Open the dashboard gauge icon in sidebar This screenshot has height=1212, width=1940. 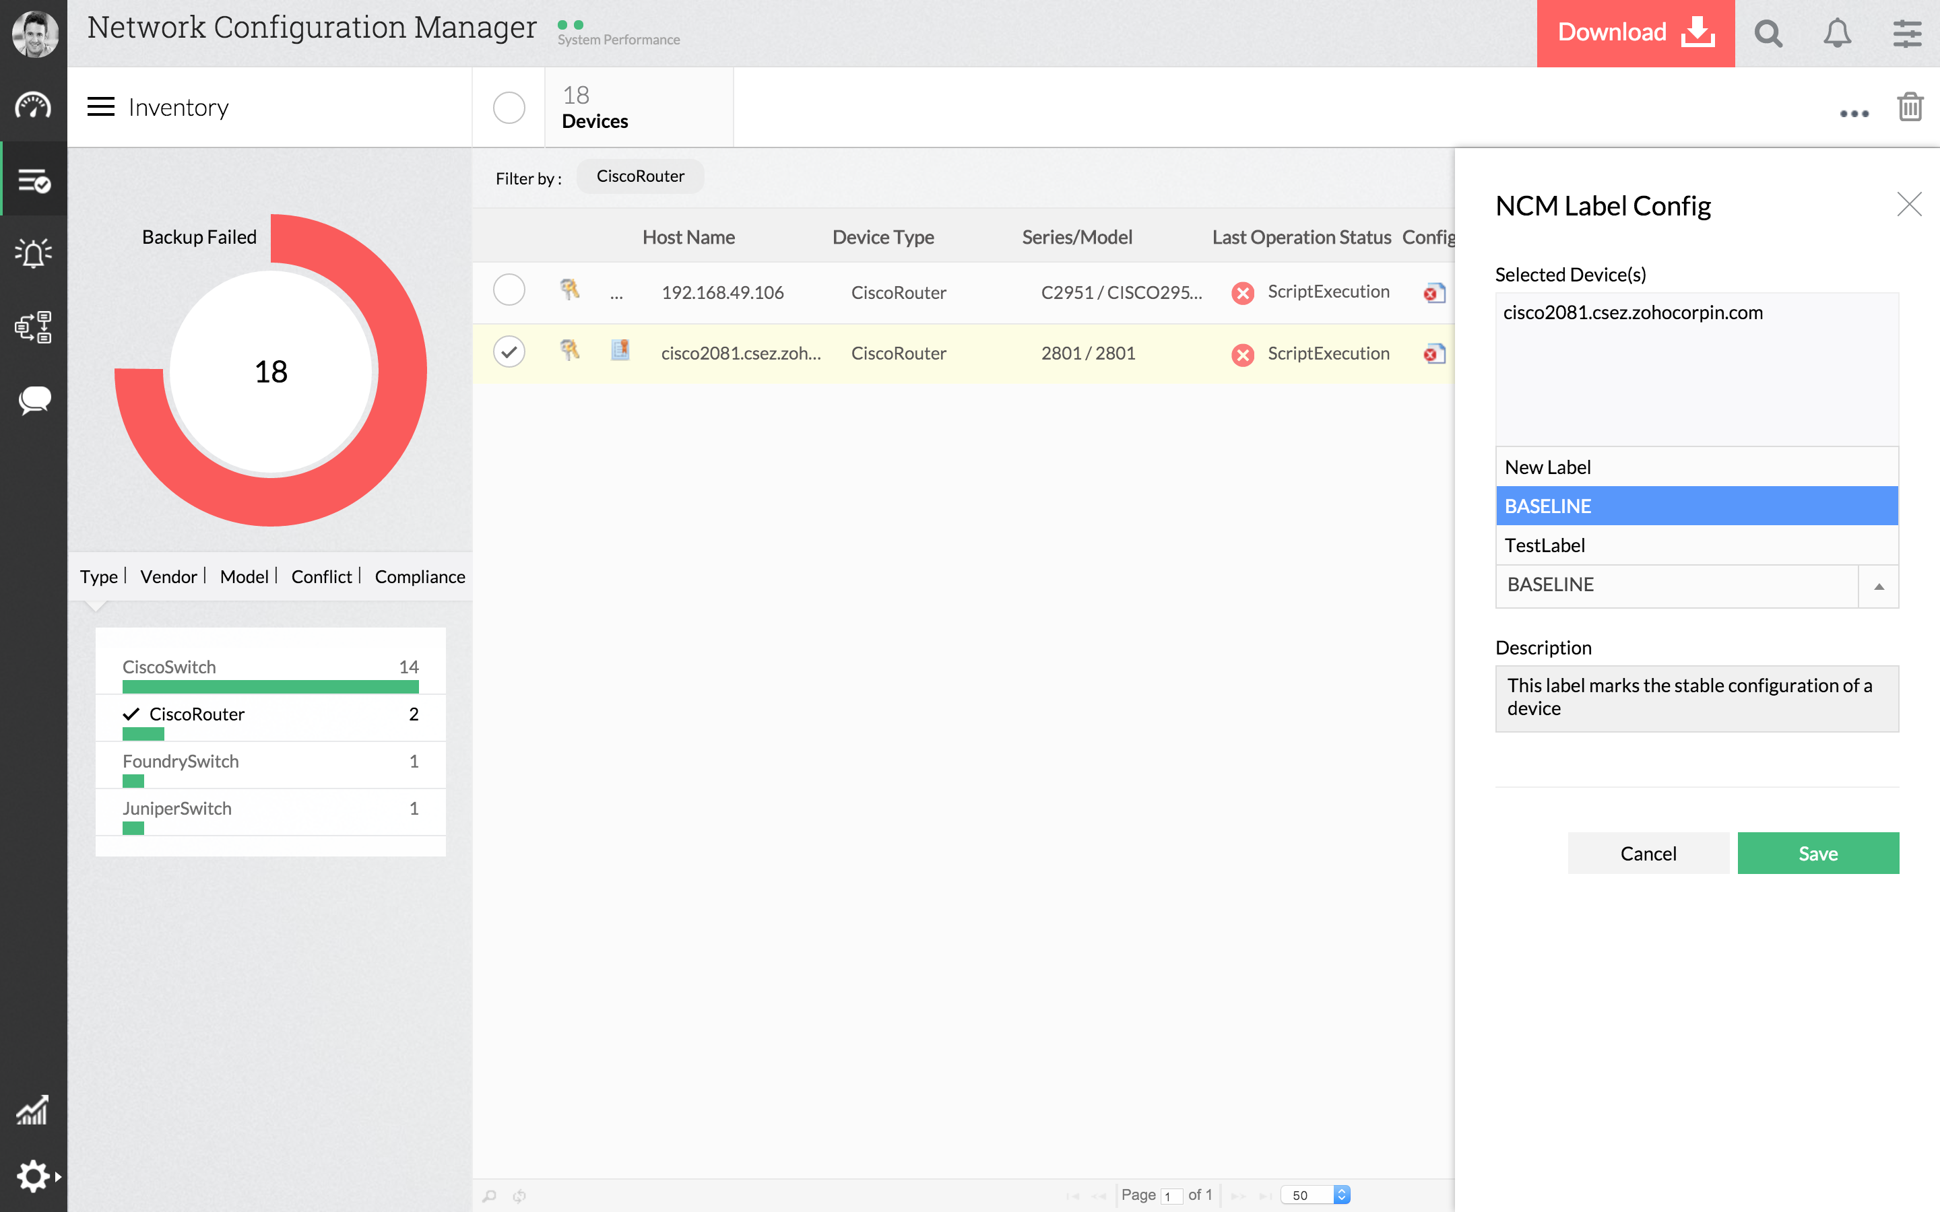tap(33, 105)
